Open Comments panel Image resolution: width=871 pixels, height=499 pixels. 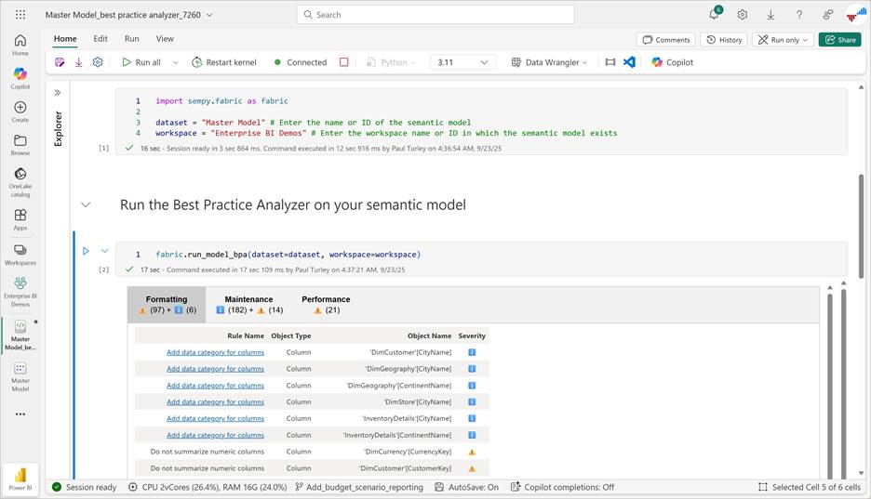(x=665, y=40)
